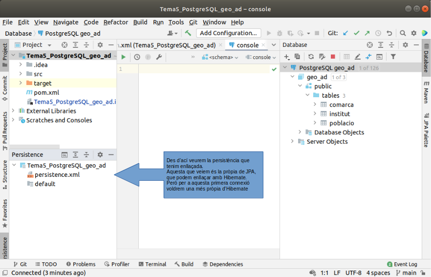Collapse all in Project panel header
This screenshot has width=431, height=277.
[86, 45]
